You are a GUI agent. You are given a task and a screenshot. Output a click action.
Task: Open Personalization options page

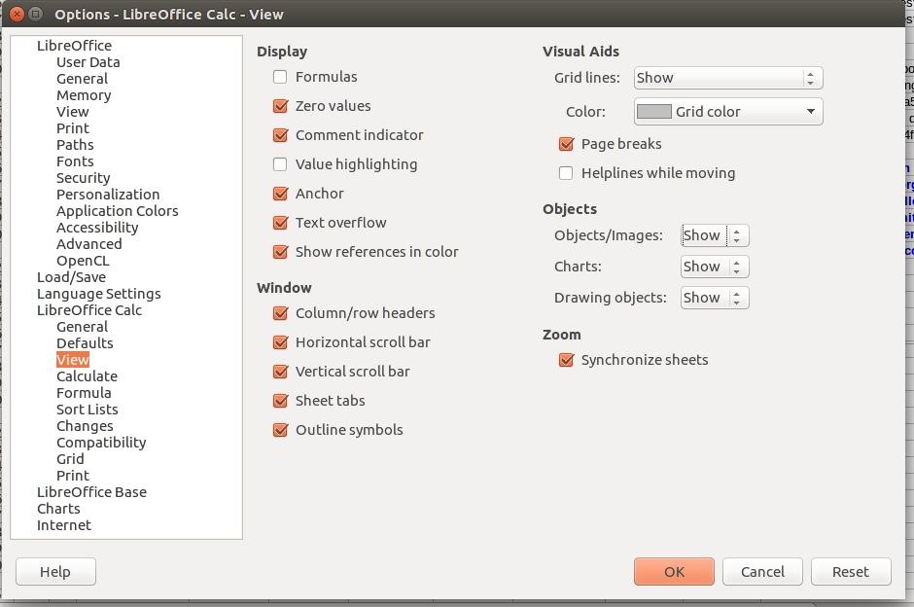108,195
